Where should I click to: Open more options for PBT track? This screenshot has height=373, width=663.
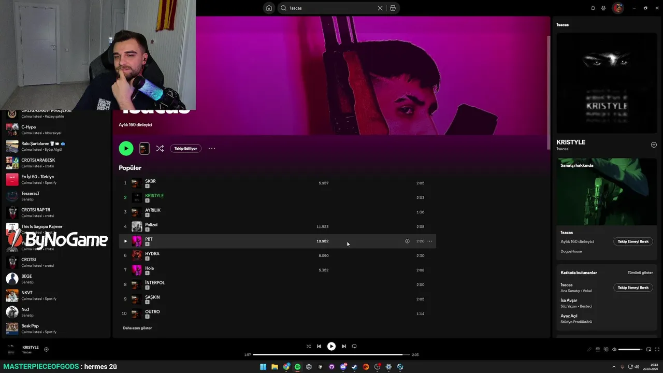pyautogui.click(x=429, y=241)
